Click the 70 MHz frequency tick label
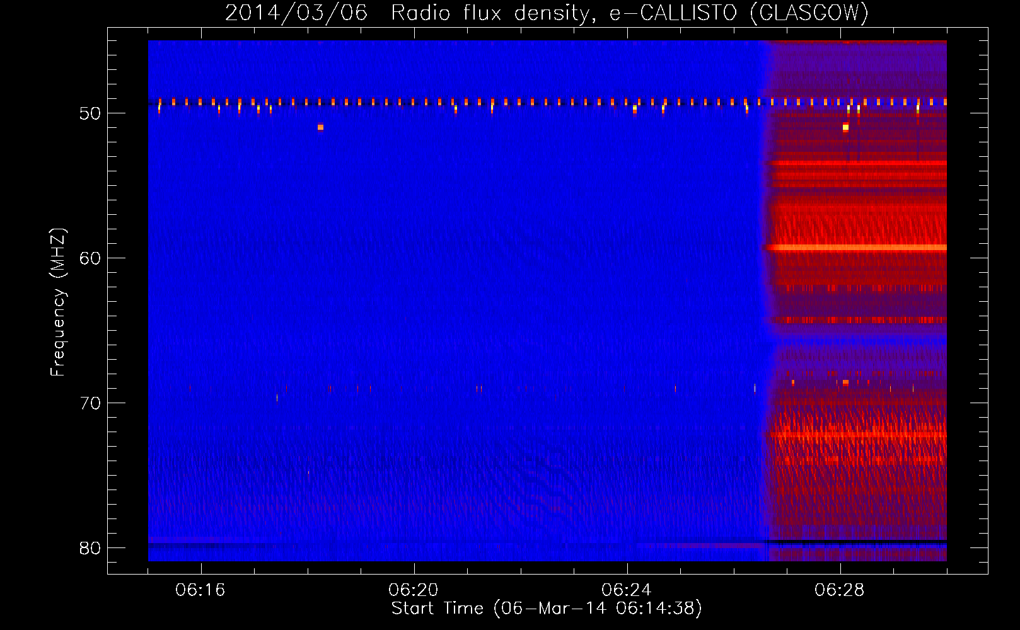 click(x=90, y=403)
